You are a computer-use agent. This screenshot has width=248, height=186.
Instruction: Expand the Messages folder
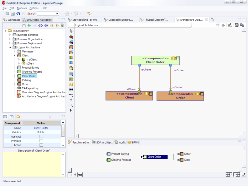coord(14,51)
